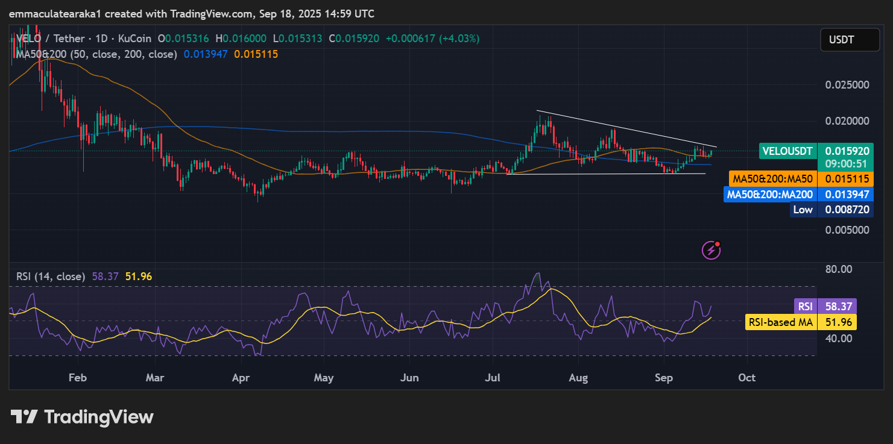Click the Jul date on time axis
Viewport: 893px width, 444px height.
point(493,378)
